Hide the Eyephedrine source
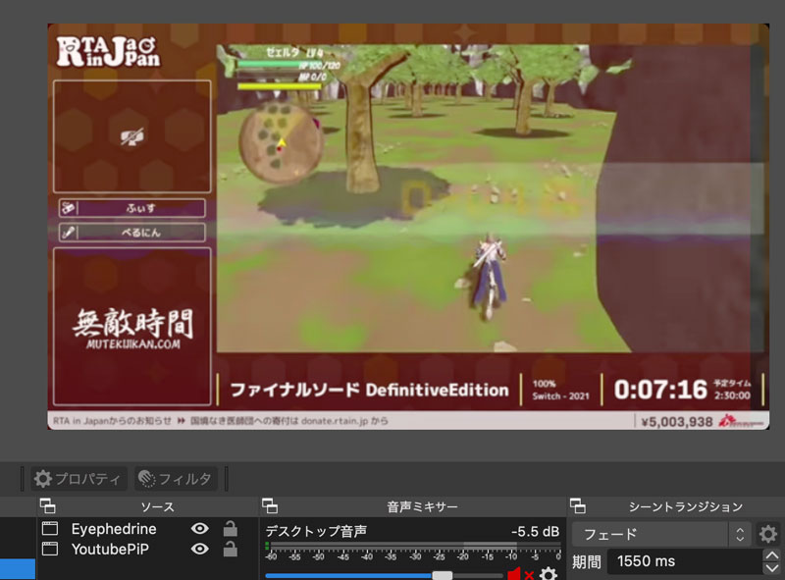The image size is (785, 580). point(200,529)
